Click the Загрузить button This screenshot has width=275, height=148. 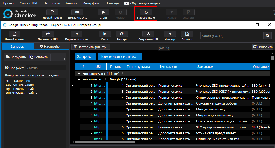(x=16, y=57)
